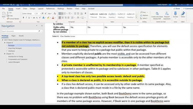Click the Share button

(177, 8)
